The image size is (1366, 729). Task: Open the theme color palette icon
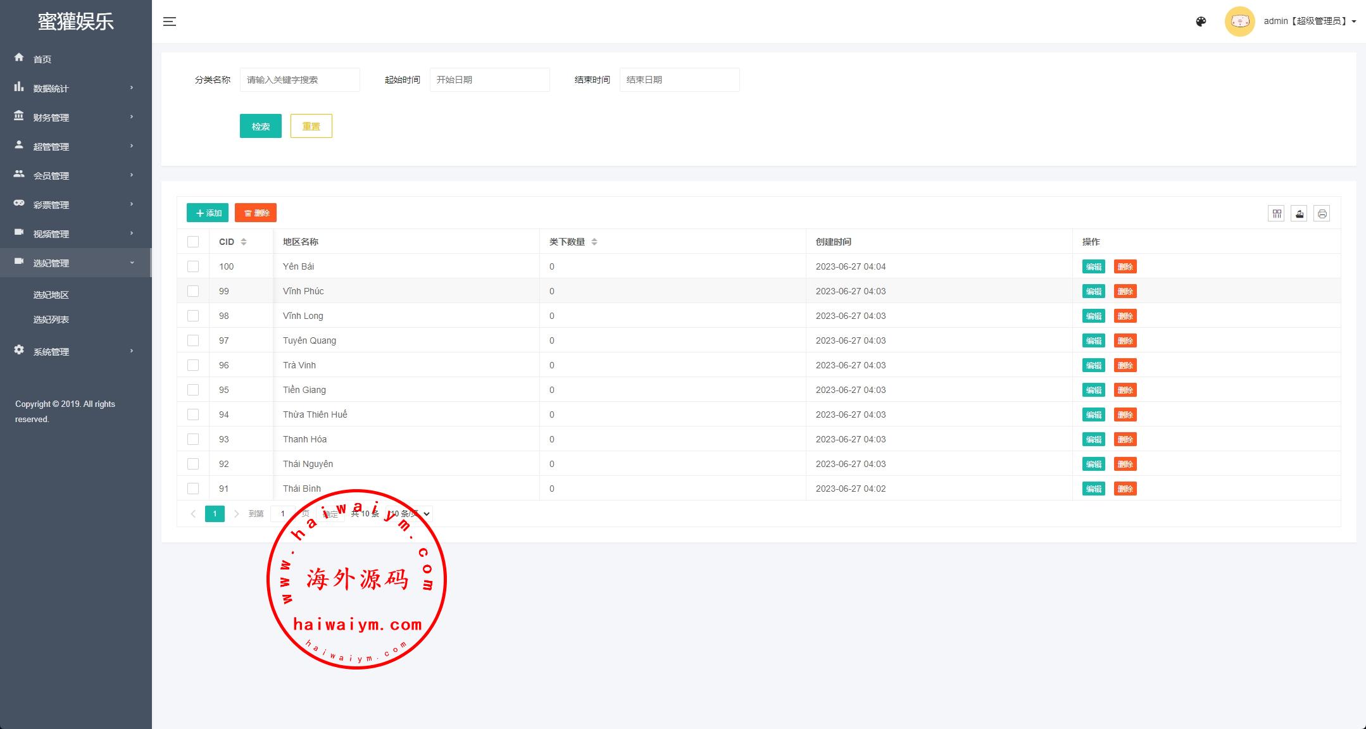point(1201,22)
